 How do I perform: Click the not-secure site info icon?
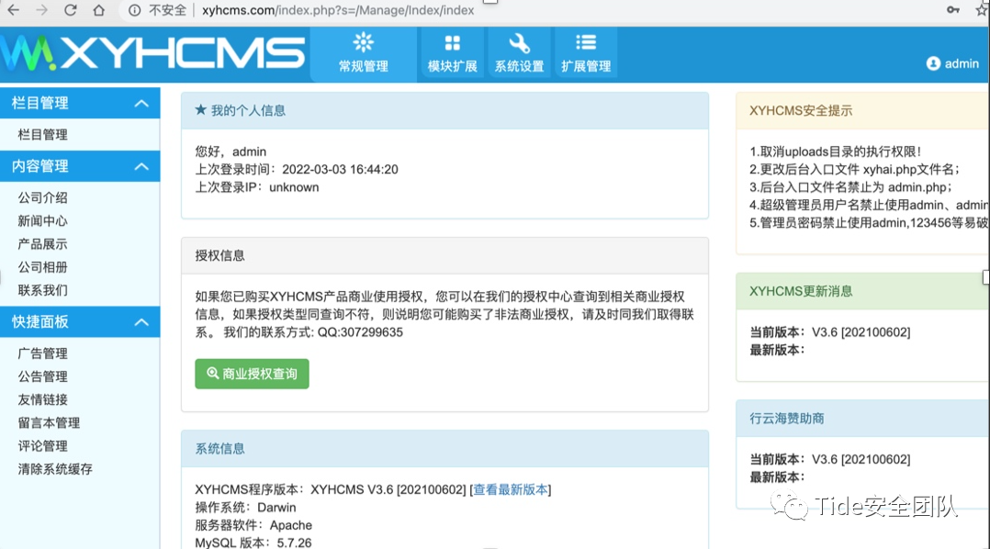tap(134, 10)
